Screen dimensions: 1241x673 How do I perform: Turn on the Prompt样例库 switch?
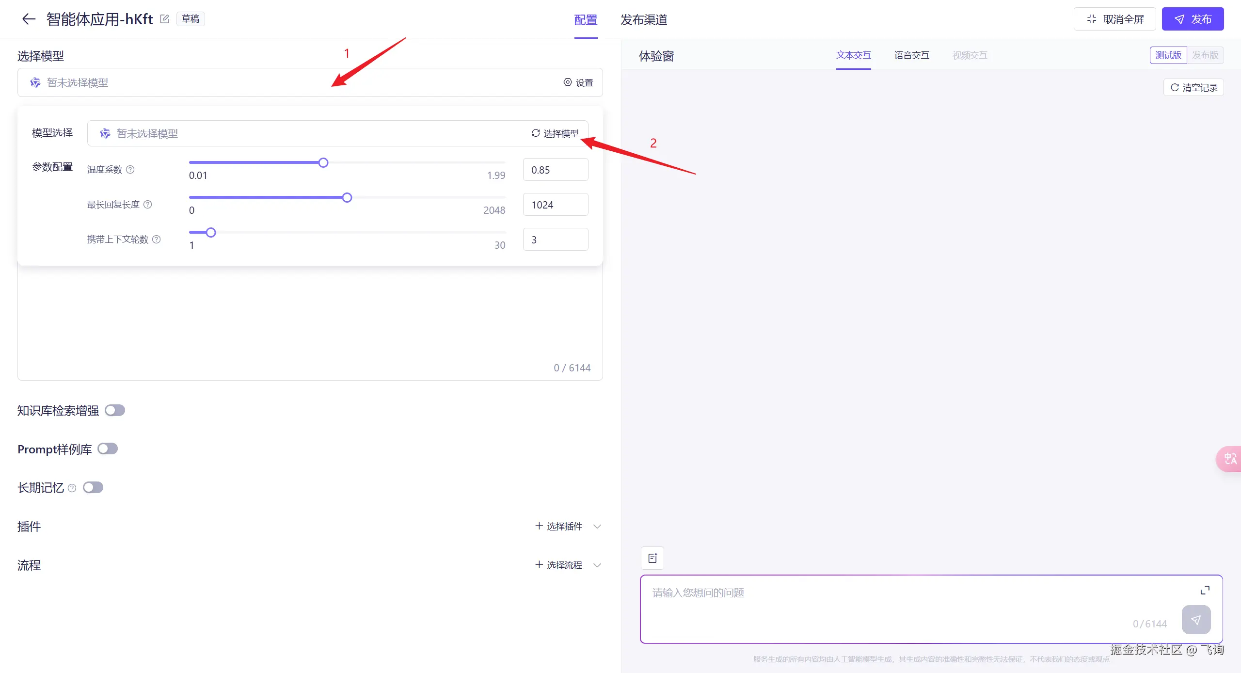(x=108, y=449)
